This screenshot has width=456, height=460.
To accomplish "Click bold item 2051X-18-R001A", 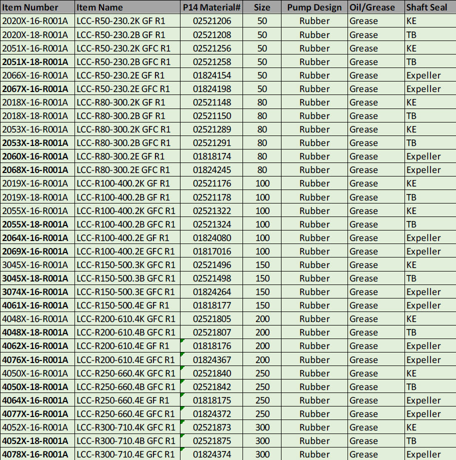I will (x=37, y=61).
